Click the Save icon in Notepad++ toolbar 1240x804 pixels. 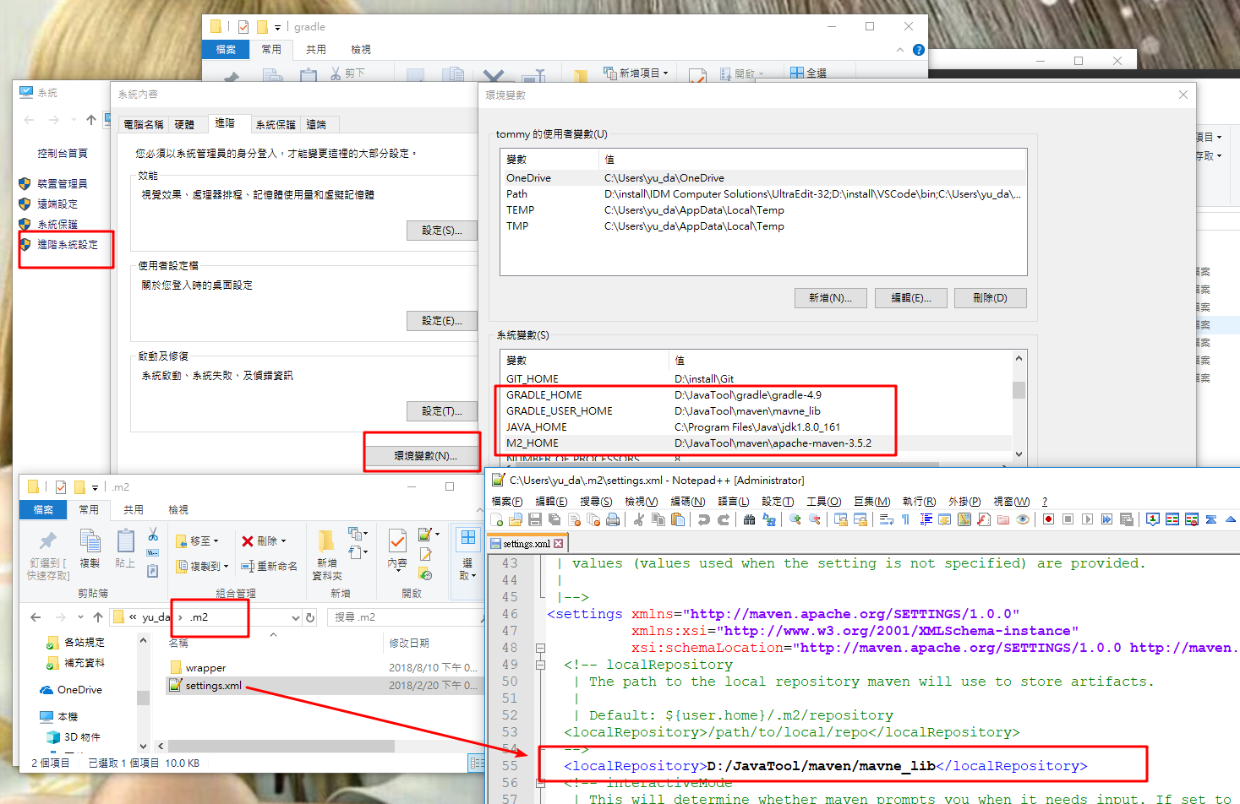tap(535, 519)
